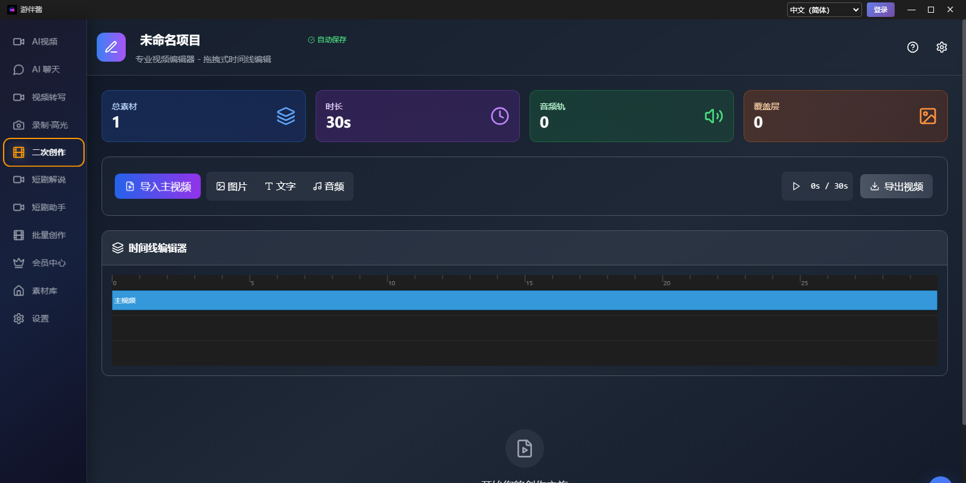Viewport: 966px width, 483px height.
Task: Select the blue 主视频 timeline clip
Action: pos(524,300)
